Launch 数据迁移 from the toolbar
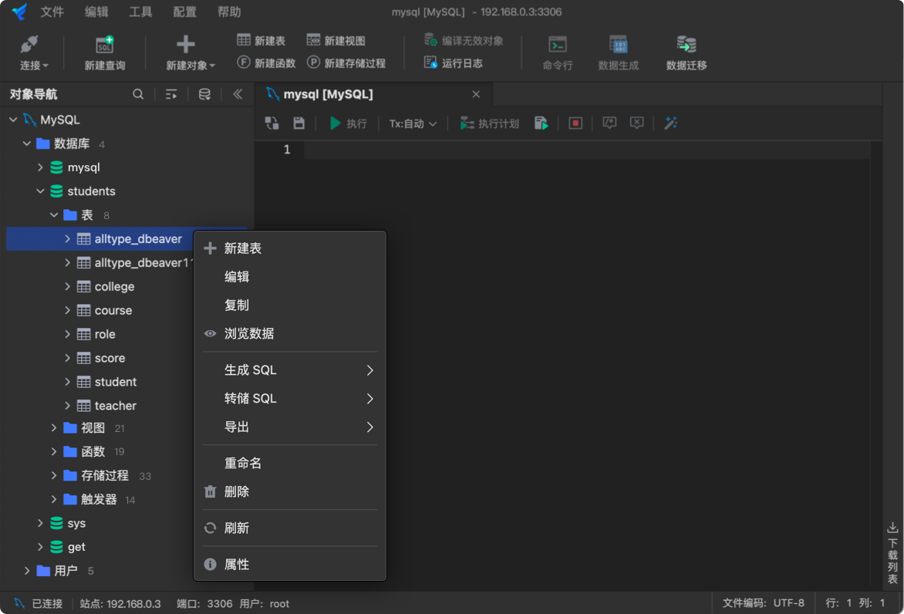904x614 pixels. [685, 52]
